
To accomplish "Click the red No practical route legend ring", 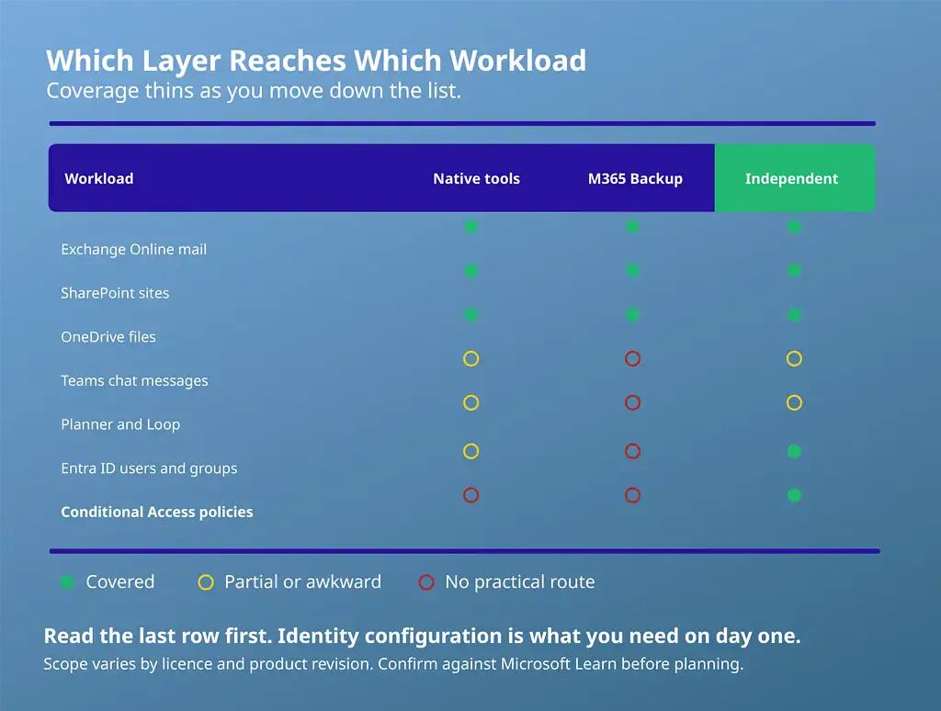I will coord(426,582).
